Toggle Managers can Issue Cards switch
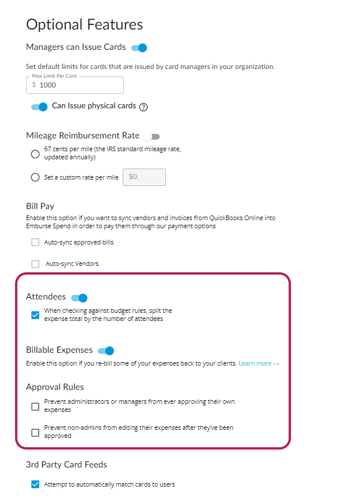The width and height of the screenshot is (354, 504). click(x=139, y=48)
